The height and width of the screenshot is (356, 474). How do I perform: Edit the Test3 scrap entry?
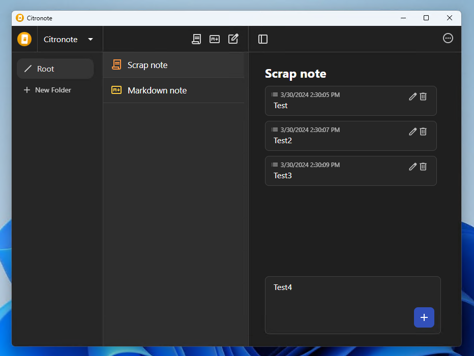(x=412, y=167)
